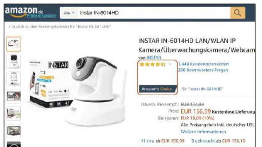Expand the small chevron beside star rating
Screen dimensions: 262x147
170,64
